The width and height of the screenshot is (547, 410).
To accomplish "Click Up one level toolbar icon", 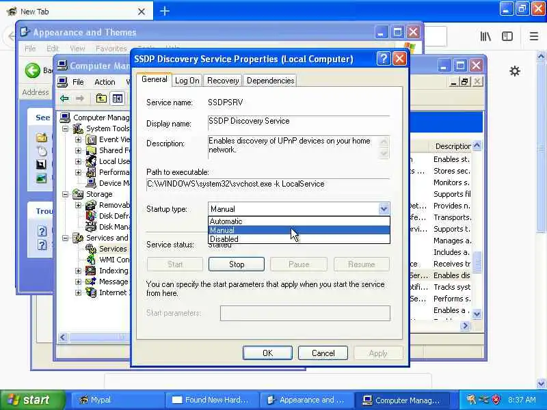I will point(101,98).
